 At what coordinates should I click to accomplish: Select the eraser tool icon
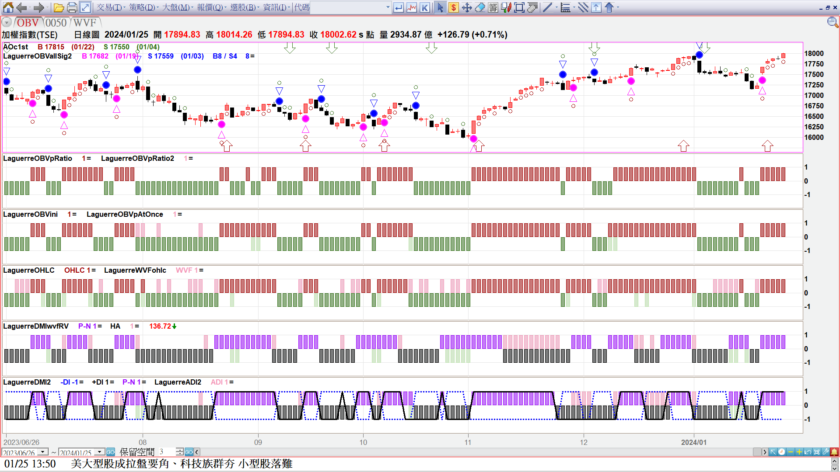pyautogui.click(x=480, y=7)
